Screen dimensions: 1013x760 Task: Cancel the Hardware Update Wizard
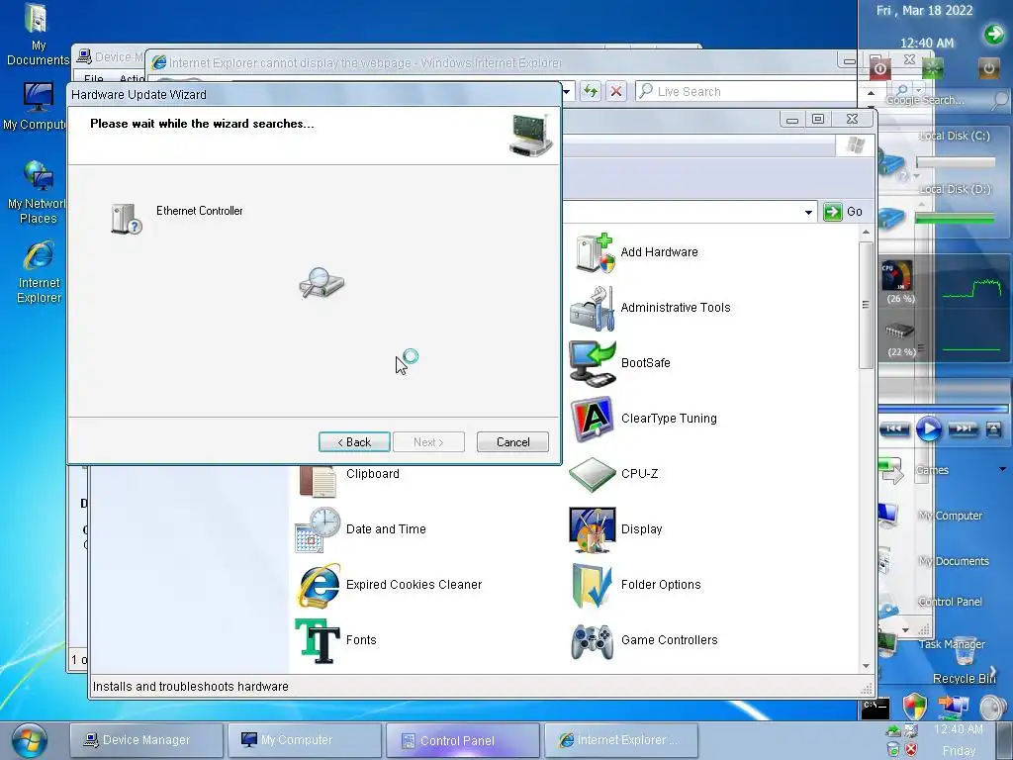512,442
